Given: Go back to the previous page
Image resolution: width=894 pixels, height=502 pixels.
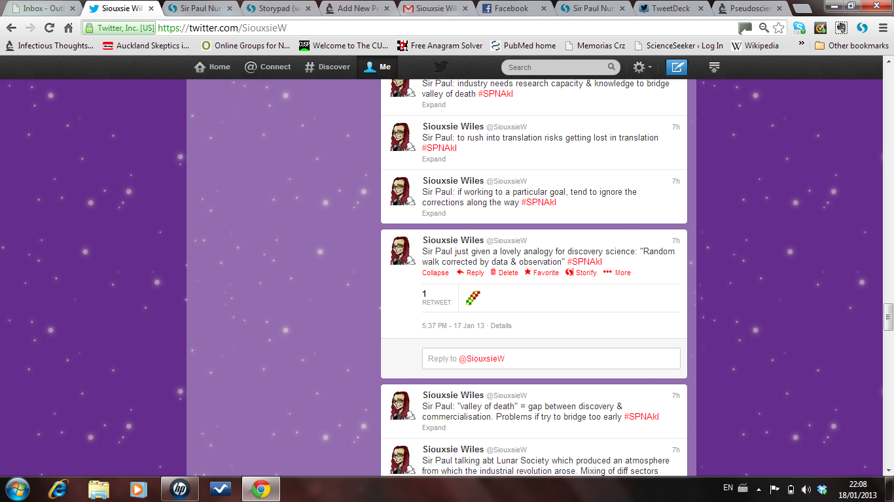Looking at the screenshot, I should (11, 28).
